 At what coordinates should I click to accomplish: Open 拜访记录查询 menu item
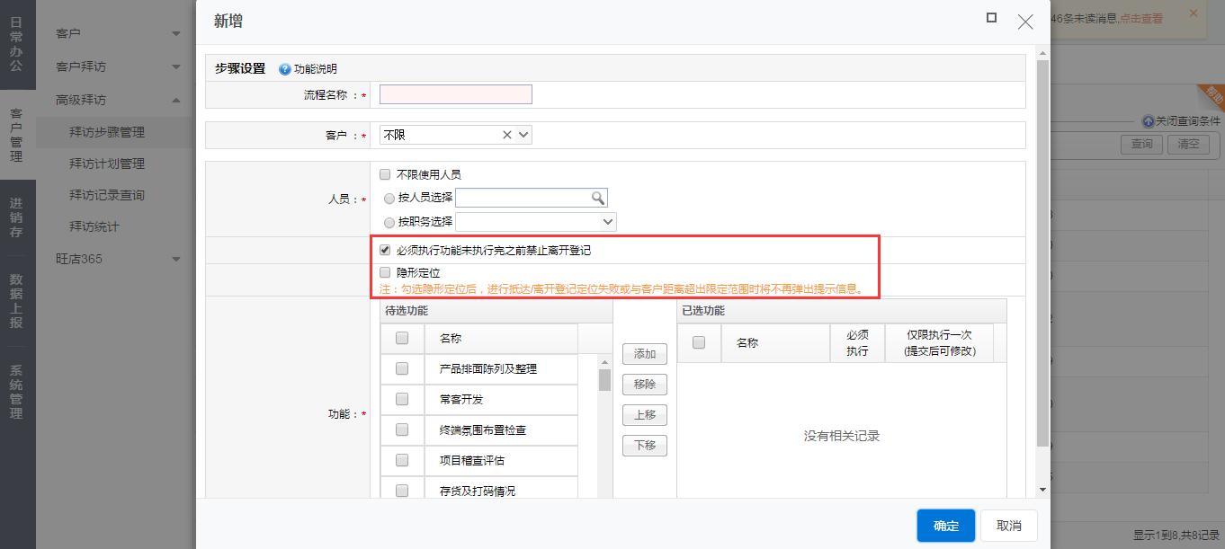tap(106, 195)
